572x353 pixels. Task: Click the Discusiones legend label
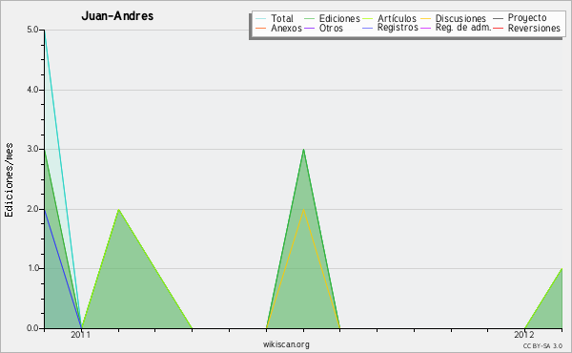point(460,18)
